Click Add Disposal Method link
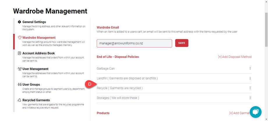This screenshot has height=121, width=268. click(235, 57)
